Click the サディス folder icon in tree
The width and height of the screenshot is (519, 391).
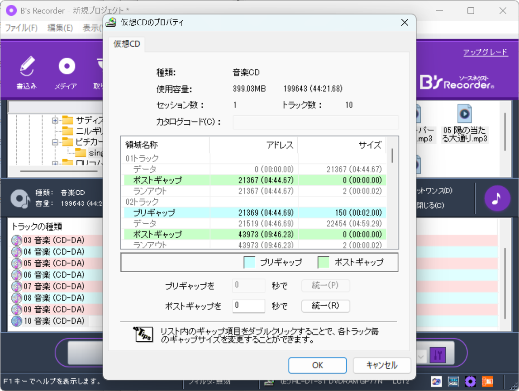coord(67,120)
